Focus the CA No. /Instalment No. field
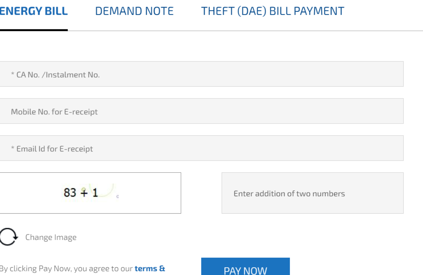The image size is (423, 275). 201,74
